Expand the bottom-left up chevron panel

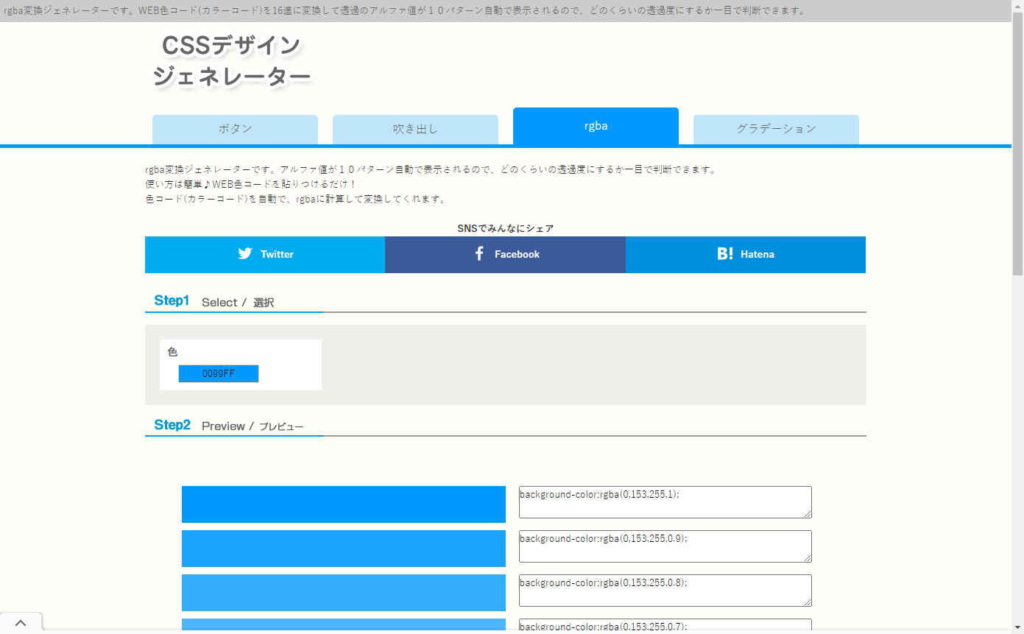tap(21, 623)
